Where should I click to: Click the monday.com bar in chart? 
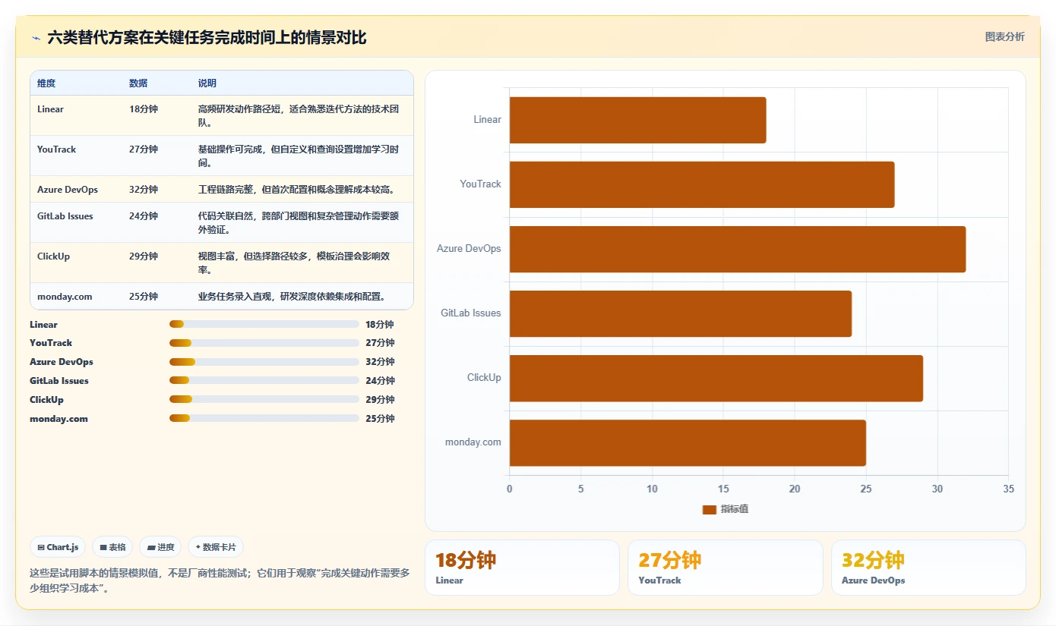tap(688, 442)
